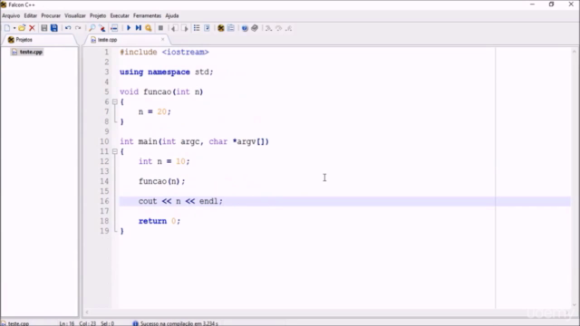Open the new-file dropdown arrow

click(x=14, y=28)
